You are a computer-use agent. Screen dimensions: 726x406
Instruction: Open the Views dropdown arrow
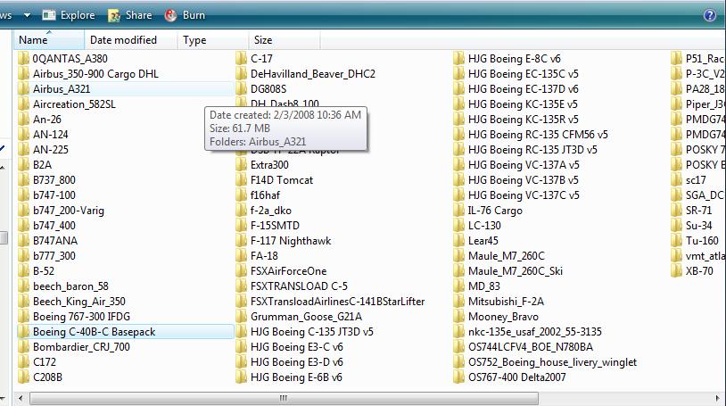27,15
